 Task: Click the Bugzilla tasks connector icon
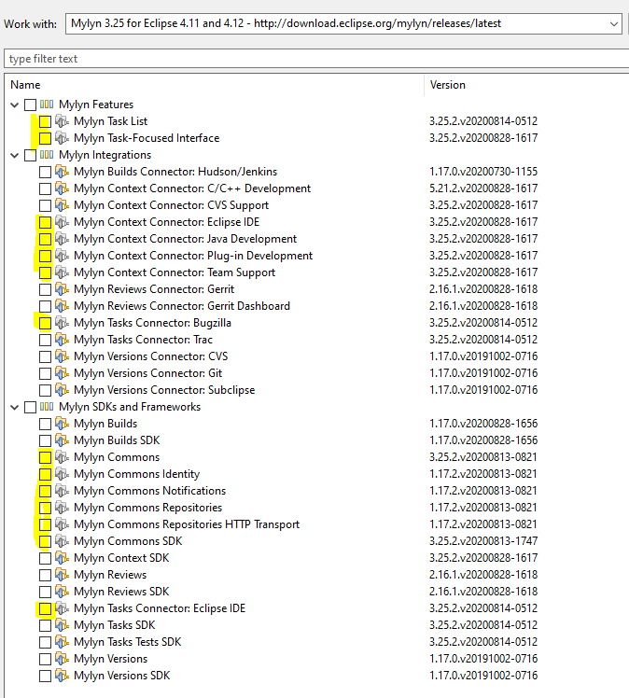tap(62, 323)
